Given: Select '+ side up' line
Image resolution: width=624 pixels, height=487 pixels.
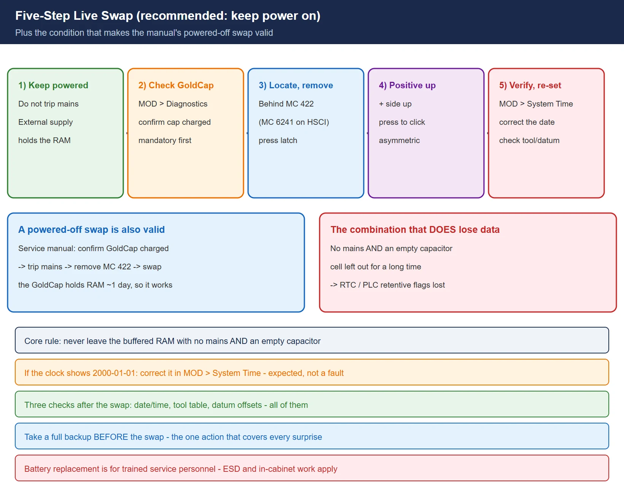Looking at the screenshot, I should point(395,104).
